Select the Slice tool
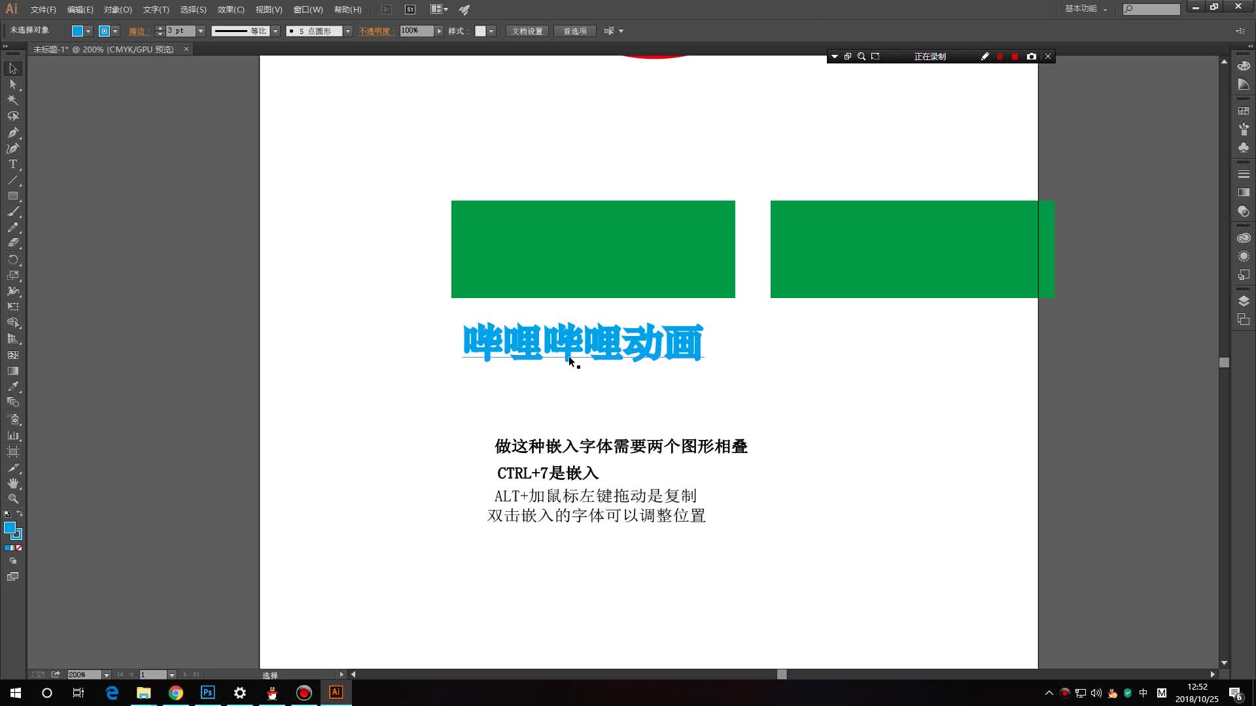The height and width of the screenshot is (706, 1256). [13, 467]
